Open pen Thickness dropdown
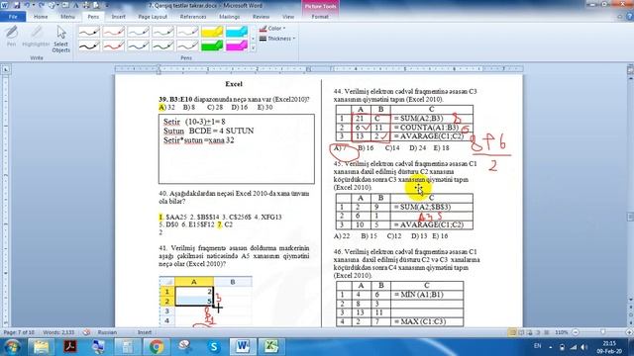 pyautogui.click(x=277, y=39)
